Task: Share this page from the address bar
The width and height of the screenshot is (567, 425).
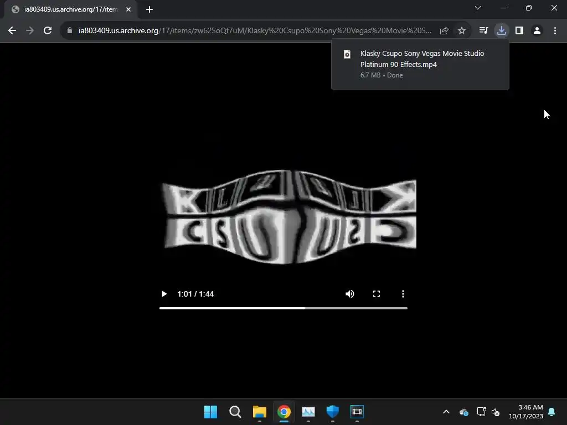Action: 444,31
